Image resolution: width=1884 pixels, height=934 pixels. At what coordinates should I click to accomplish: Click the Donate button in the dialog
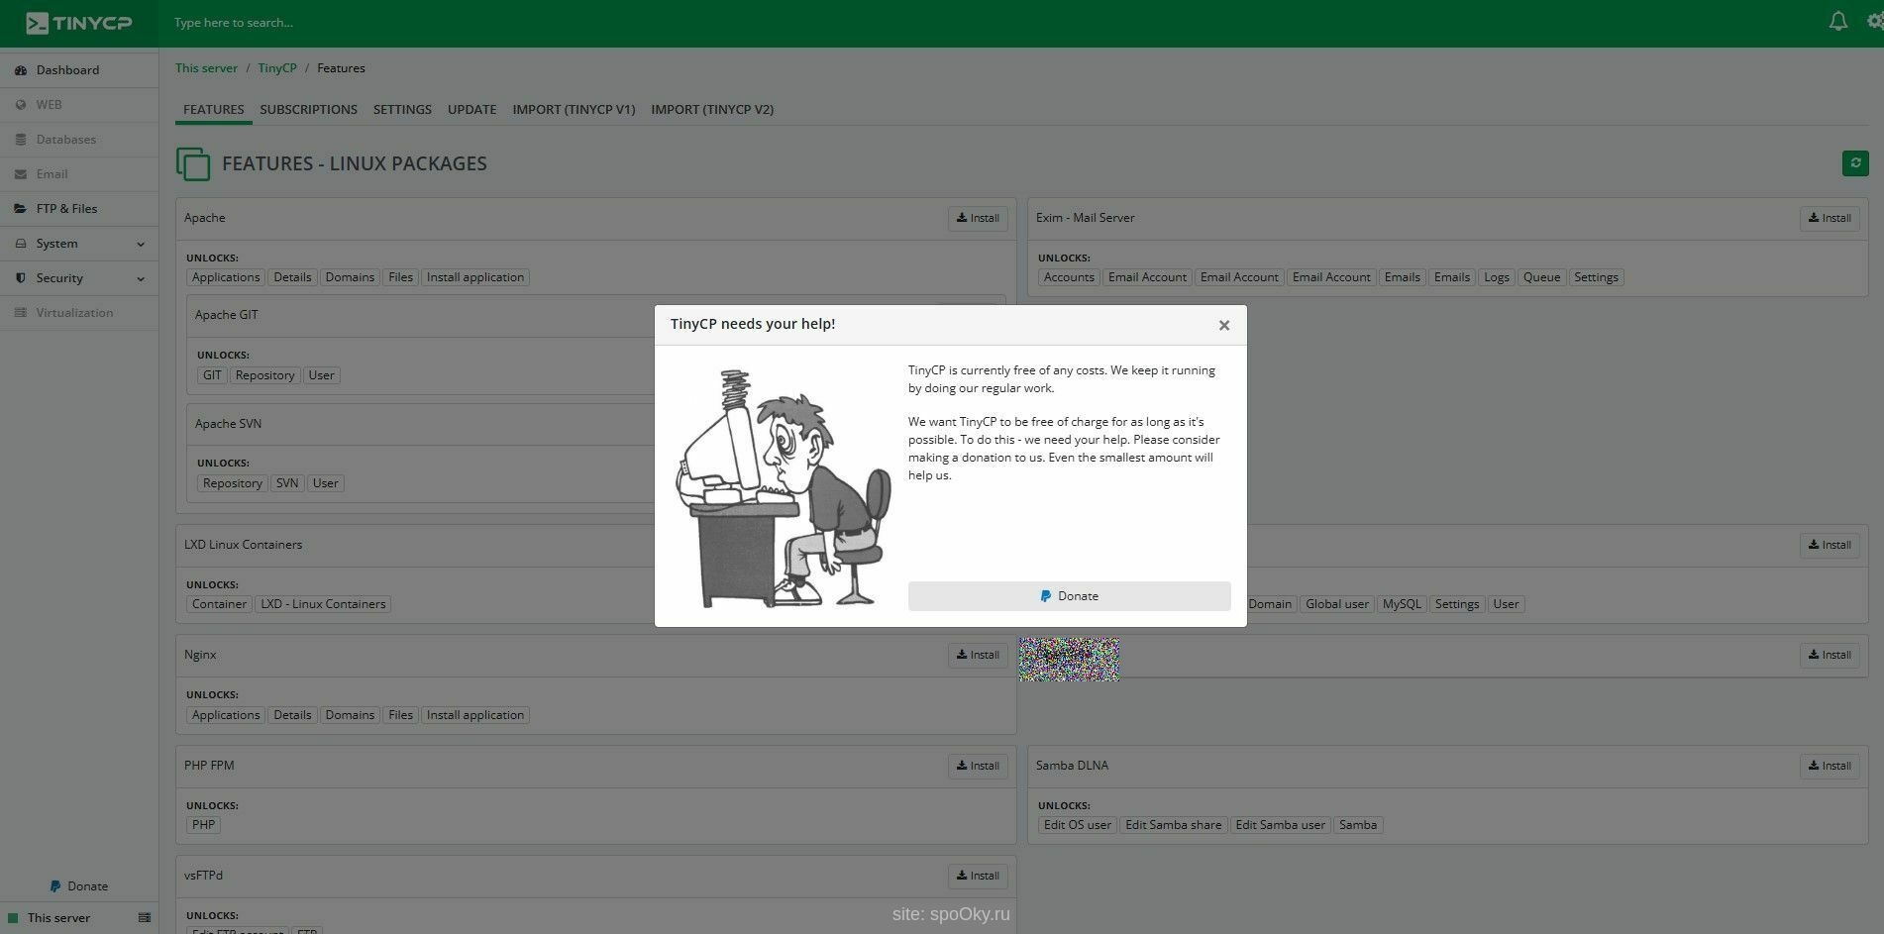coord(1069,596)
